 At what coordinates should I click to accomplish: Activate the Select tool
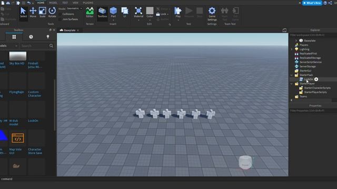point(23,13)
